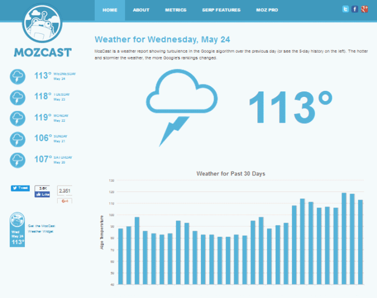This screenshot has height=298, width=377.
Task: Click the Facebook Like button
Action: [x=42, y=194]
